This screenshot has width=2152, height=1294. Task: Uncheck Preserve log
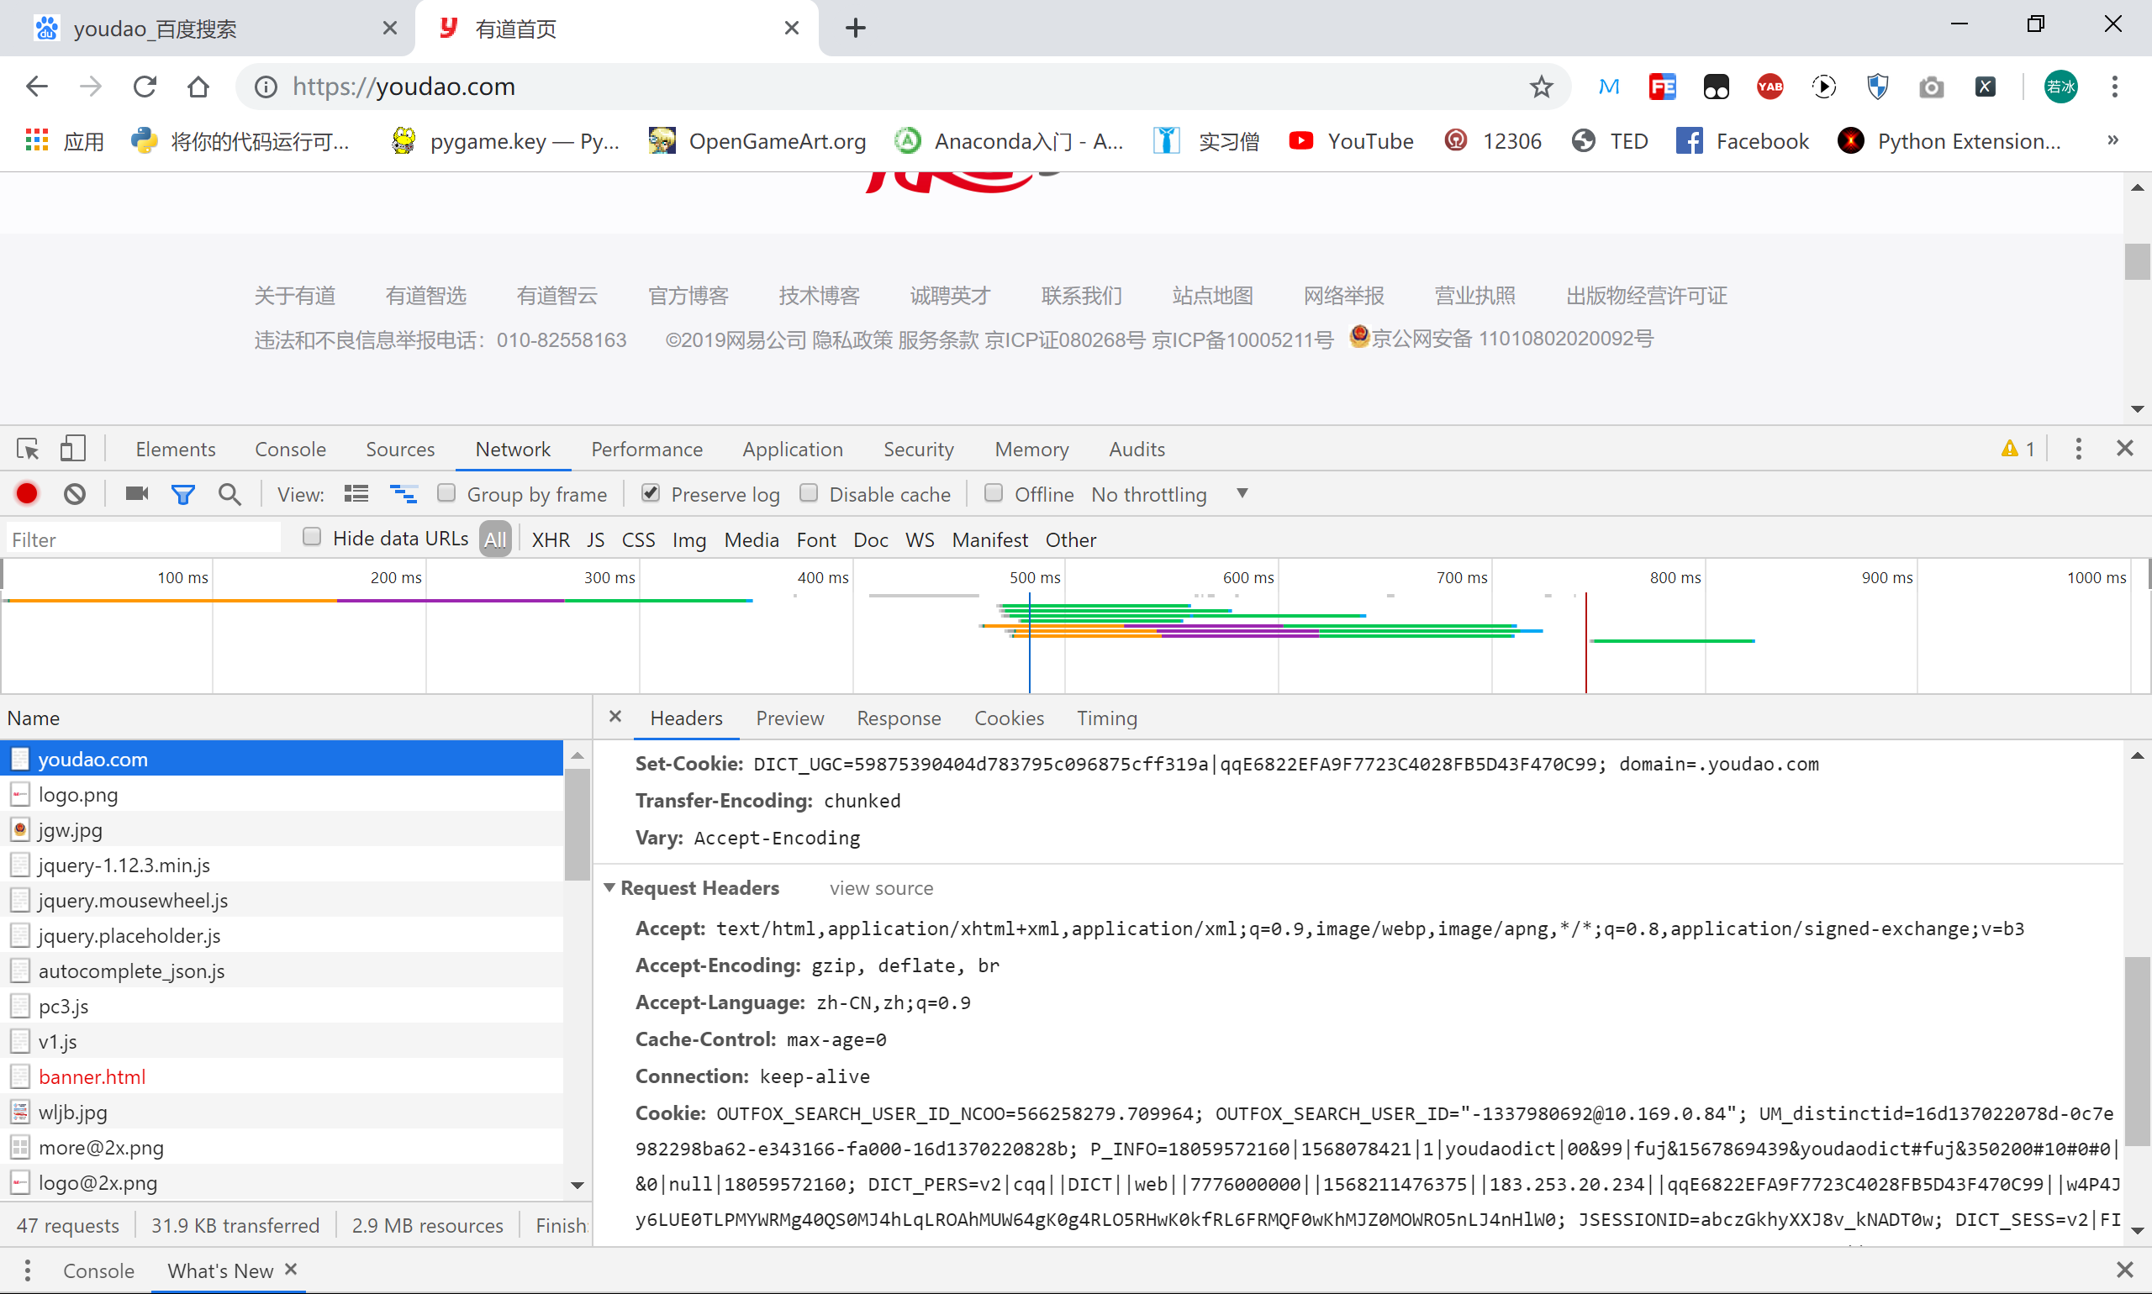[x=651, y=492]
